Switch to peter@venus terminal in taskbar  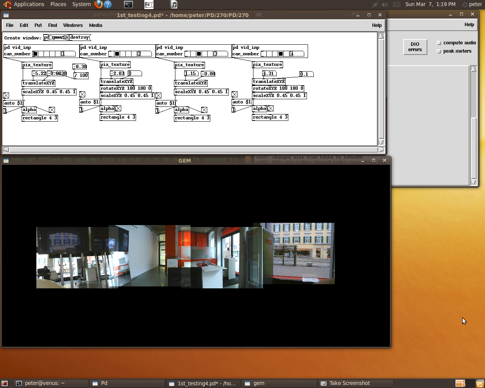51,383
